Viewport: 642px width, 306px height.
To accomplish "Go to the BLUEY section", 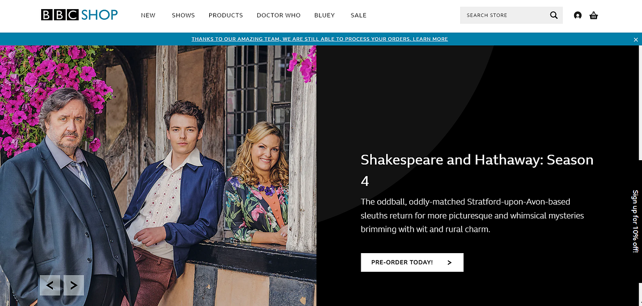I will tap(325, 15).
